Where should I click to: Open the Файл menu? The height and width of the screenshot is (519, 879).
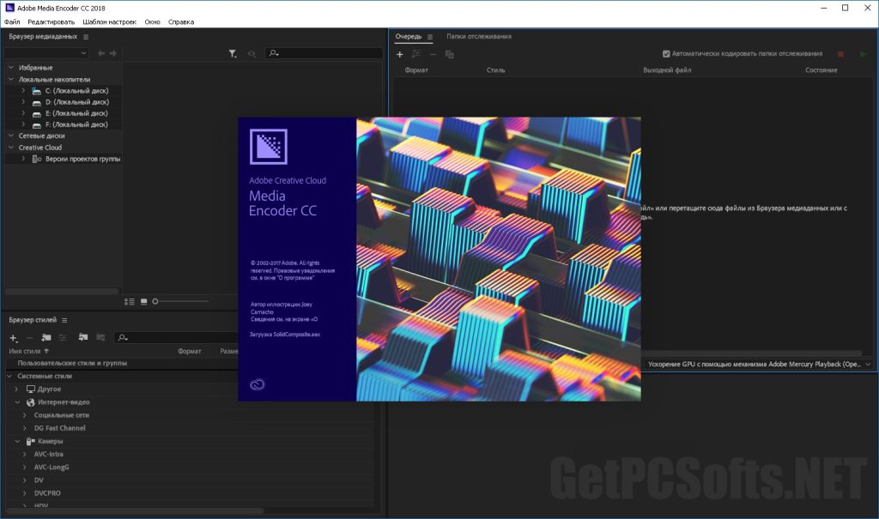click(12, 21)
